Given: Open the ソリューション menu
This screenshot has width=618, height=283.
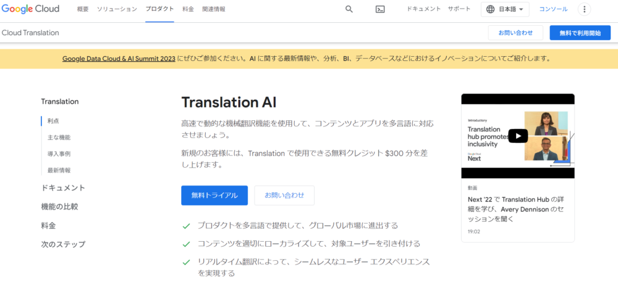Looking at the screenshot, I should (117, 9).
